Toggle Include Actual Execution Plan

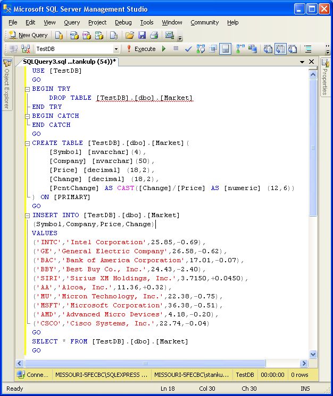[x=240, y=49]
